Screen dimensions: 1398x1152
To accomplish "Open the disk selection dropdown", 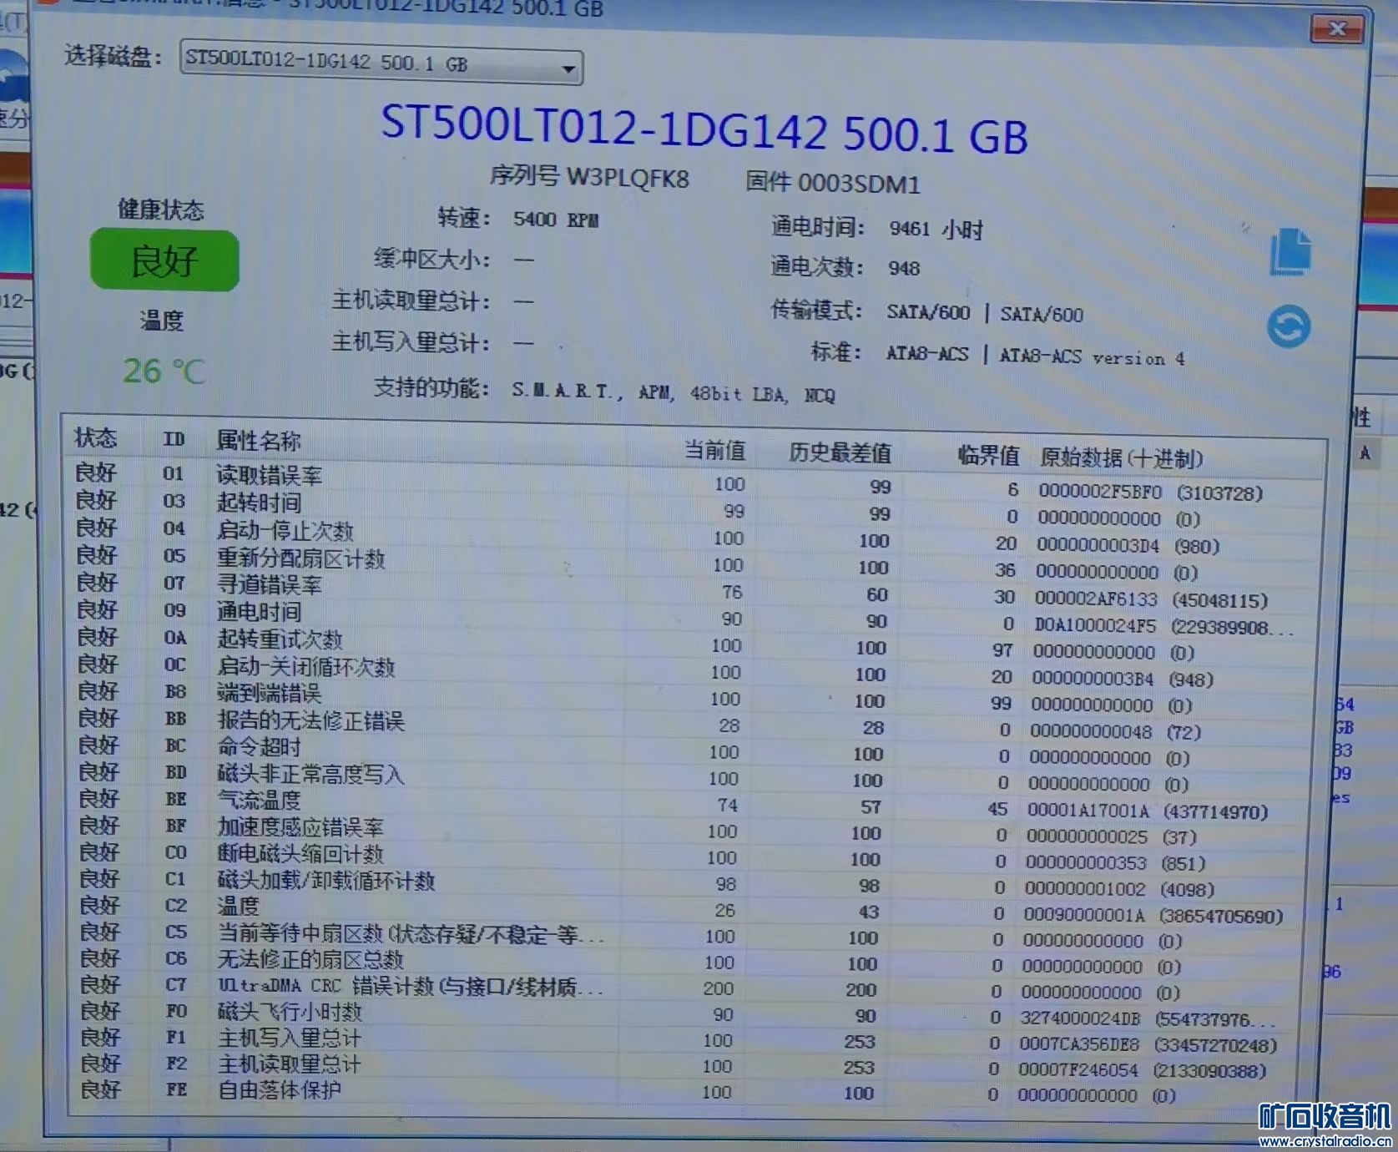I will click(x=381, y=63).
